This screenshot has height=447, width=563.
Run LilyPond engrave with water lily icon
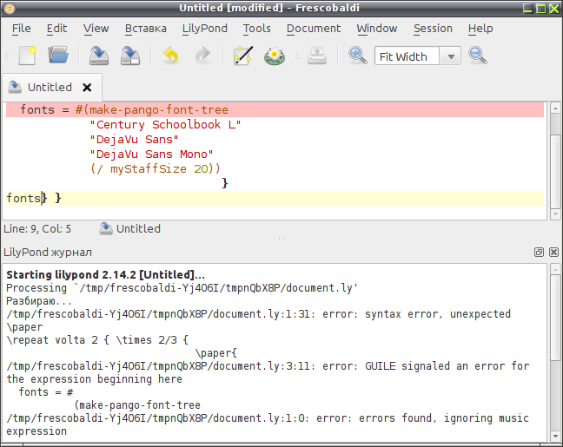[x=275, y=56]
